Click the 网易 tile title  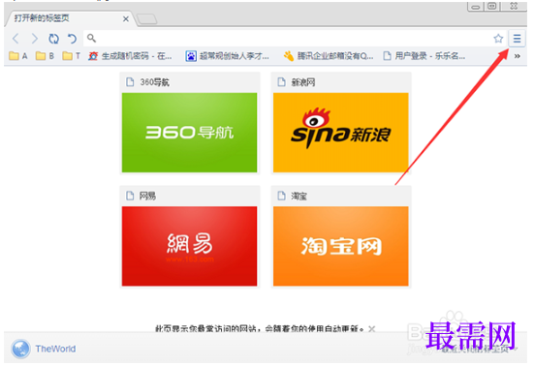147,196
